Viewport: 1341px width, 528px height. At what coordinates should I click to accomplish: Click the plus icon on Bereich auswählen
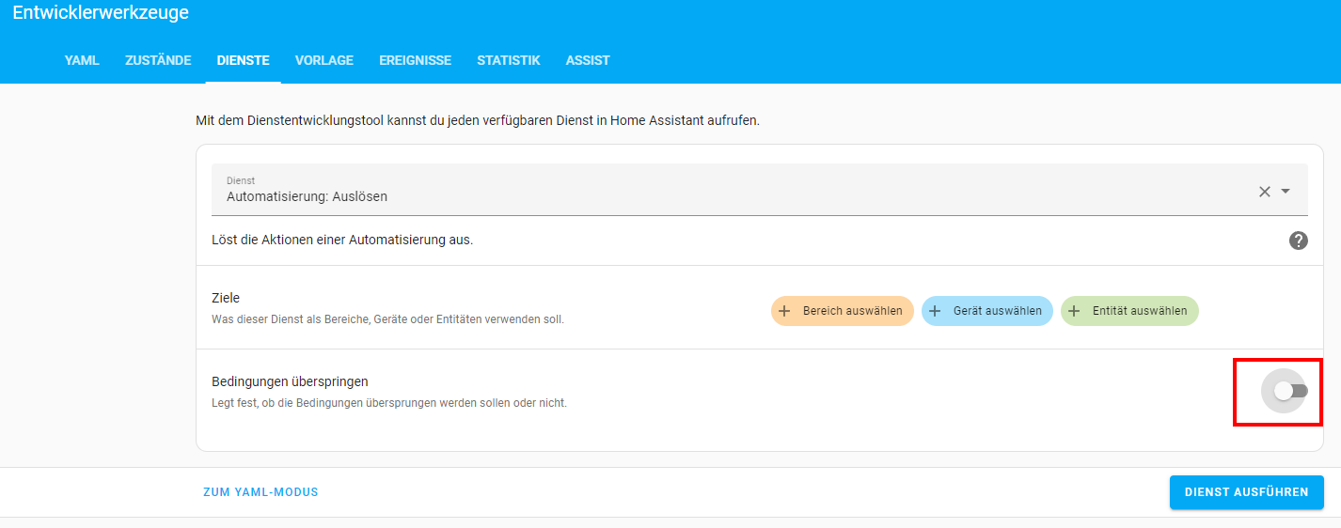(784, 311)
